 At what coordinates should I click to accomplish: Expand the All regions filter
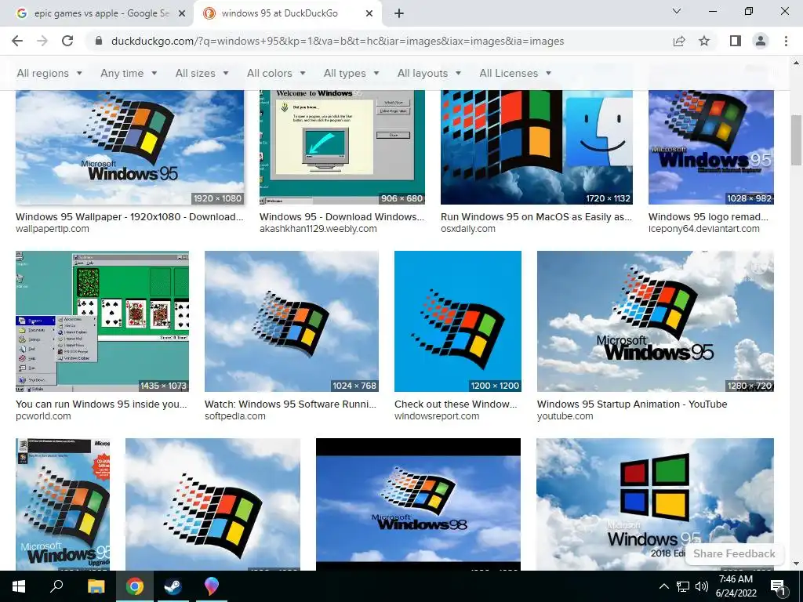[x=49, y=73]
